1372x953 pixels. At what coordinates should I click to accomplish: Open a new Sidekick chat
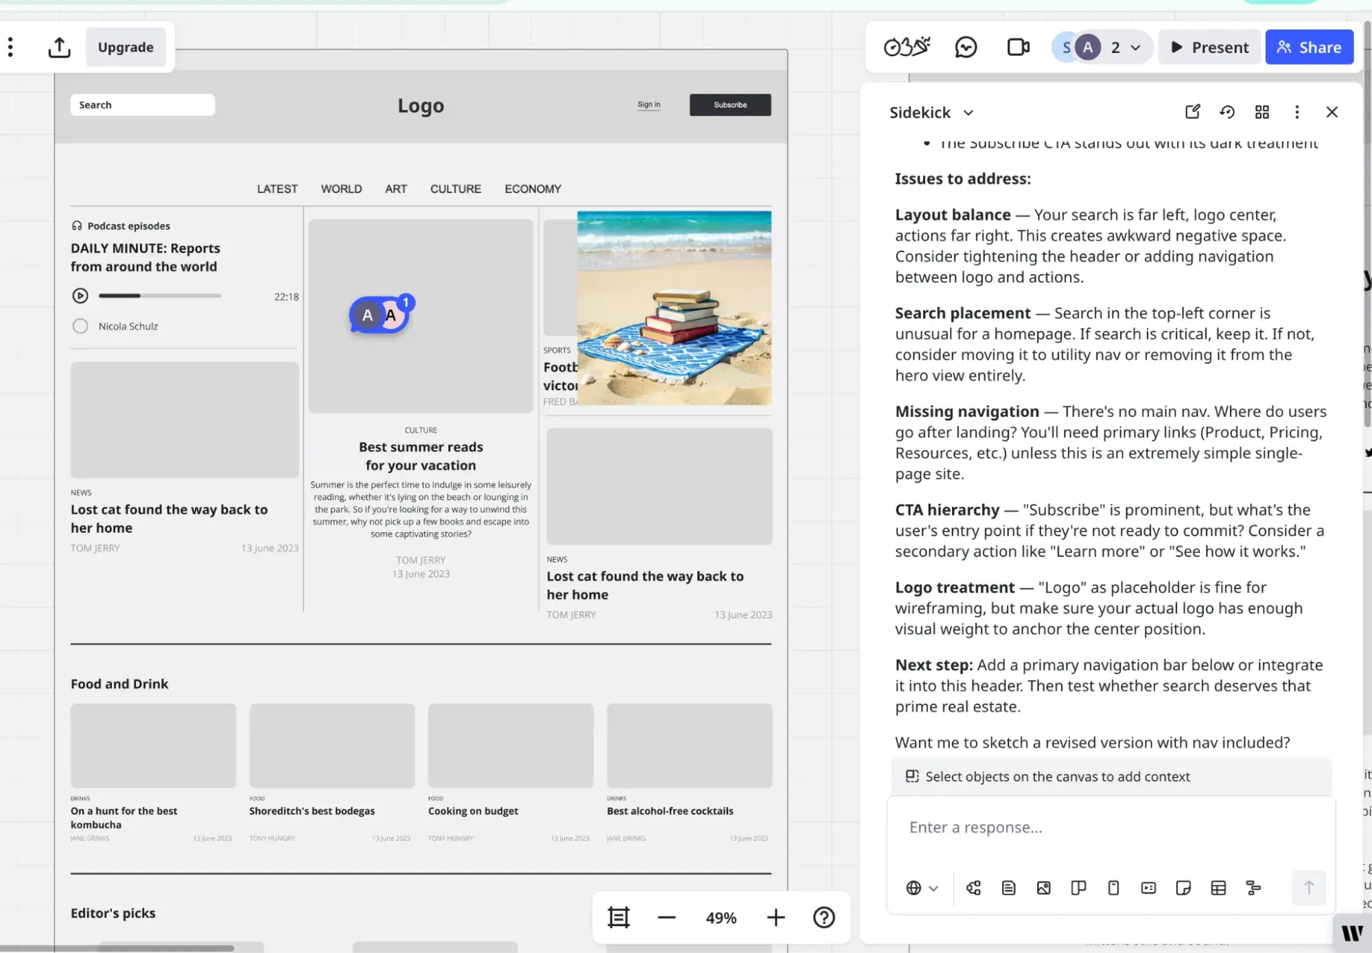point(1192,111)
